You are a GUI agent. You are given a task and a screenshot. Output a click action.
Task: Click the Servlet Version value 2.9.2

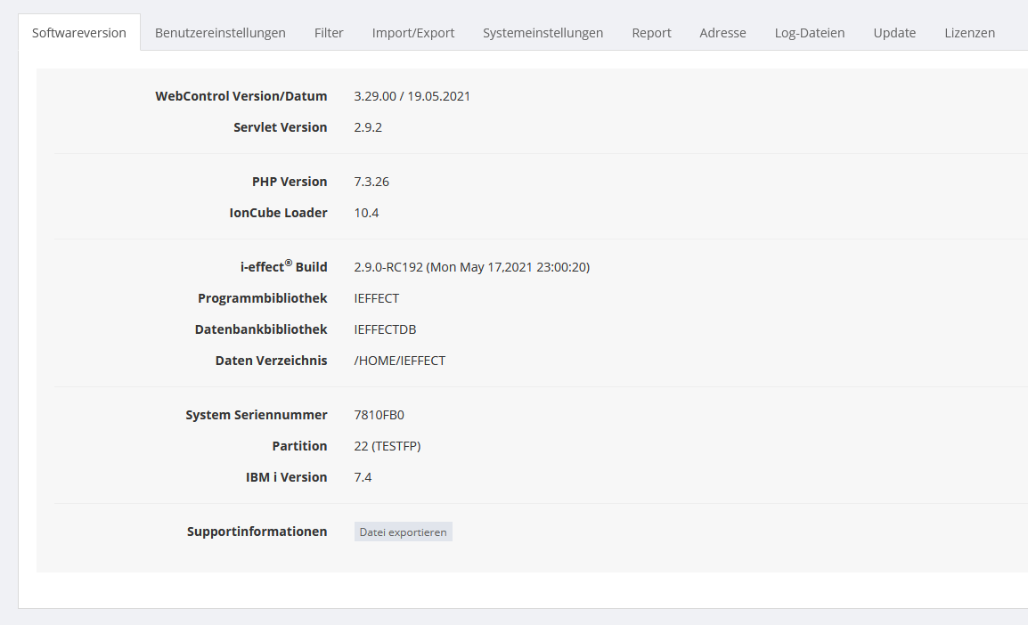[368, 127]
